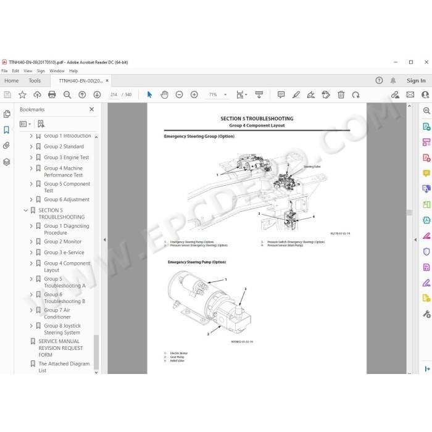Screen dimensions: 432x432
Task: Send file by email envelope icon
Action: coord(410,95)
